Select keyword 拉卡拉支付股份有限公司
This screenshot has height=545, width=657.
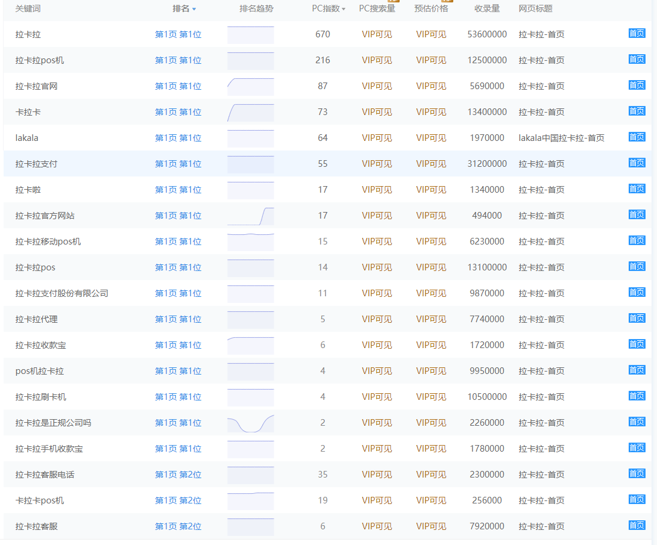[x=61, y=293]
